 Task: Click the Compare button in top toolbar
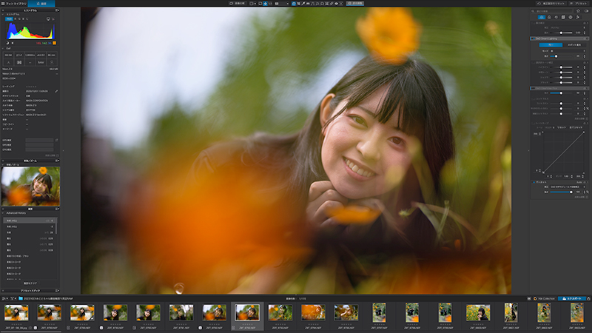point(238,4)
